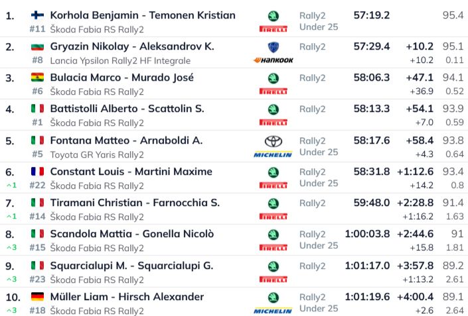Click the Hankook tyre logo
Image resolution: width=468 pixels, height=316 pixels.
273,60
